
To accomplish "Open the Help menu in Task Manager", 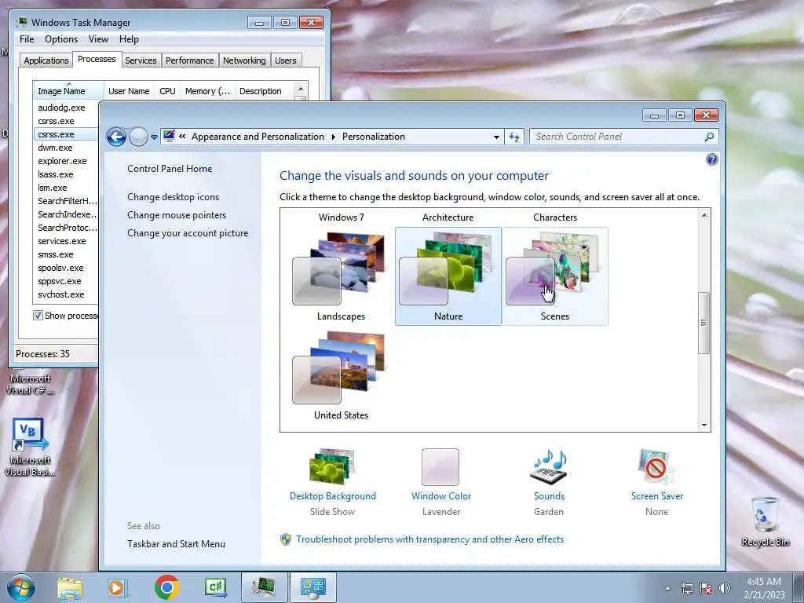I will (129, 39).
